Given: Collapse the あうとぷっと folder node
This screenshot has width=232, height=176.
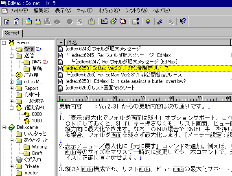Looking at the screenshot, I should click(11, 140).
